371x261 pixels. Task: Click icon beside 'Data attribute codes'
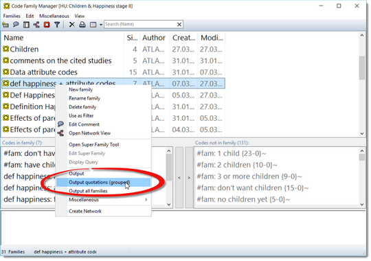(6, 72)
